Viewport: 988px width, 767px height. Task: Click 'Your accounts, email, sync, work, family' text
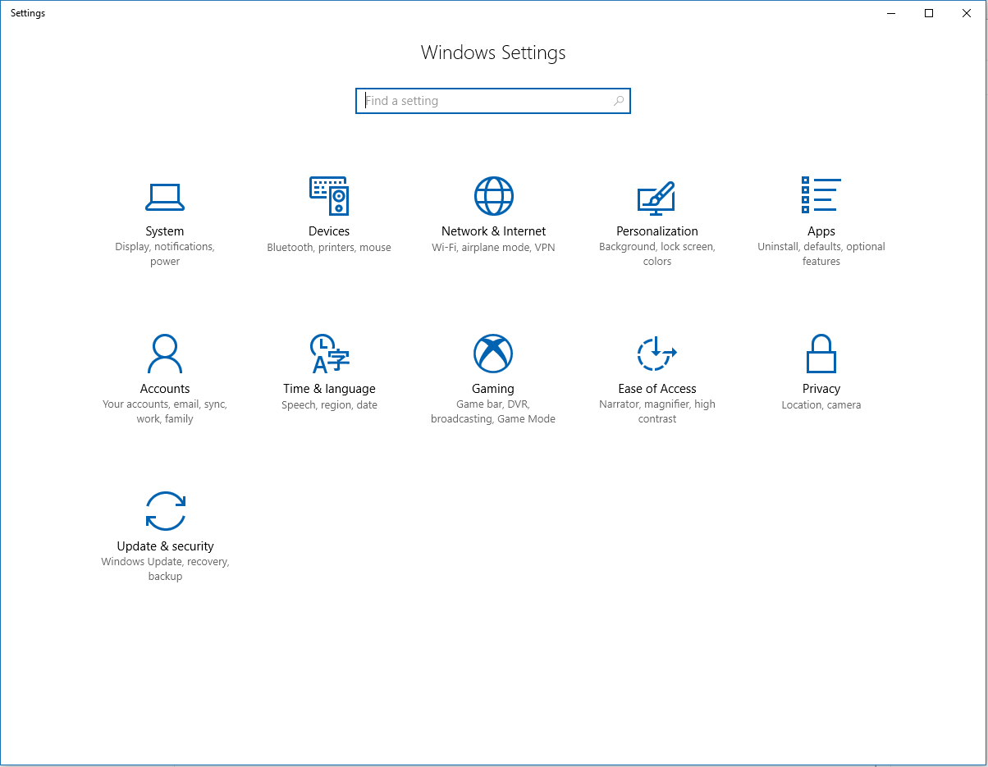pos(165,412)
